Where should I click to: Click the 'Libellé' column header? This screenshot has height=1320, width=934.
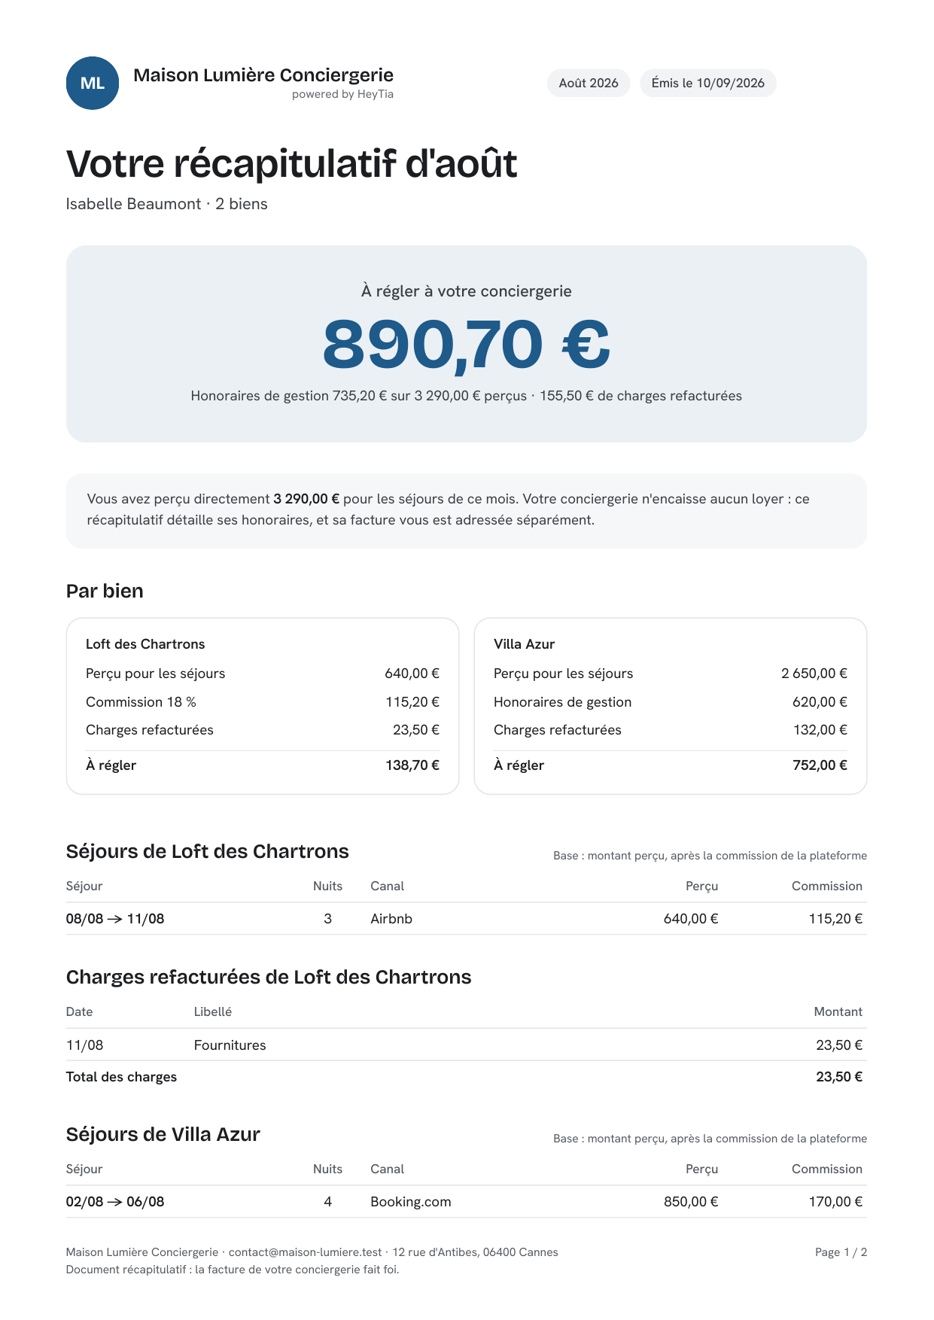coord(213,1012)
